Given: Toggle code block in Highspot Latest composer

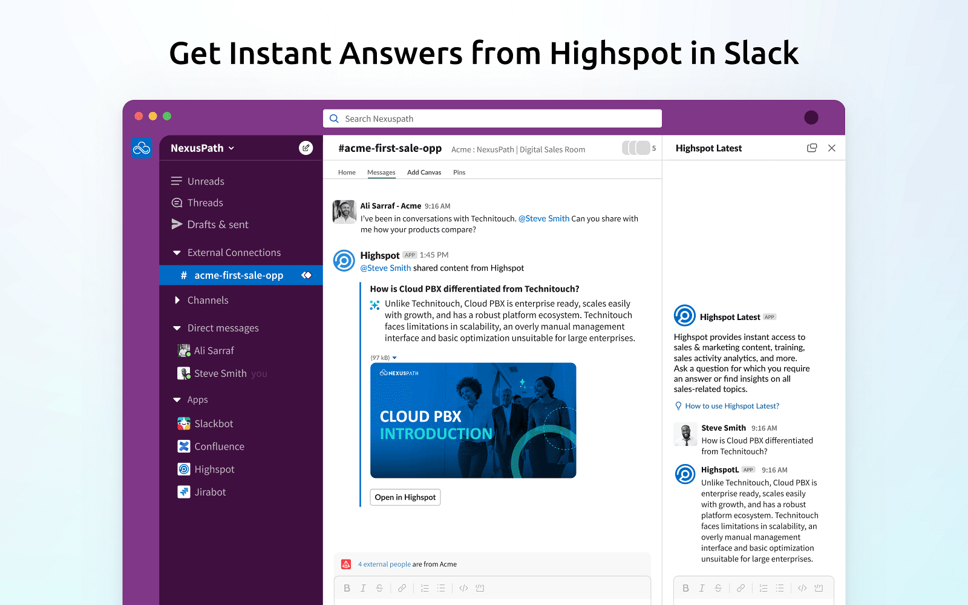Looking at the screenshot, I should click(819, 588).
